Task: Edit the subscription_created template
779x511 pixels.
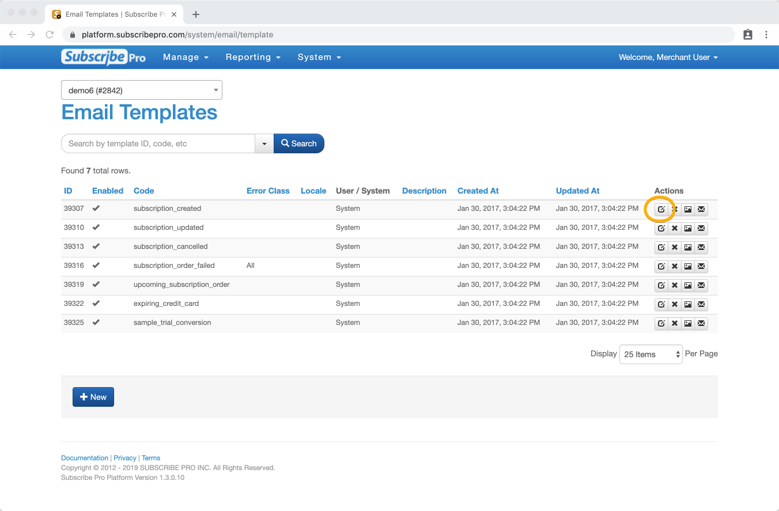Action: point(661,210)
